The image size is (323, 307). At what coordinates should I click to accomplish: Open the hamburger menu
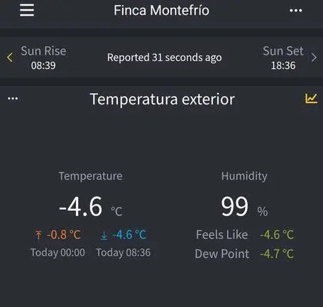[x=27, y=10]
